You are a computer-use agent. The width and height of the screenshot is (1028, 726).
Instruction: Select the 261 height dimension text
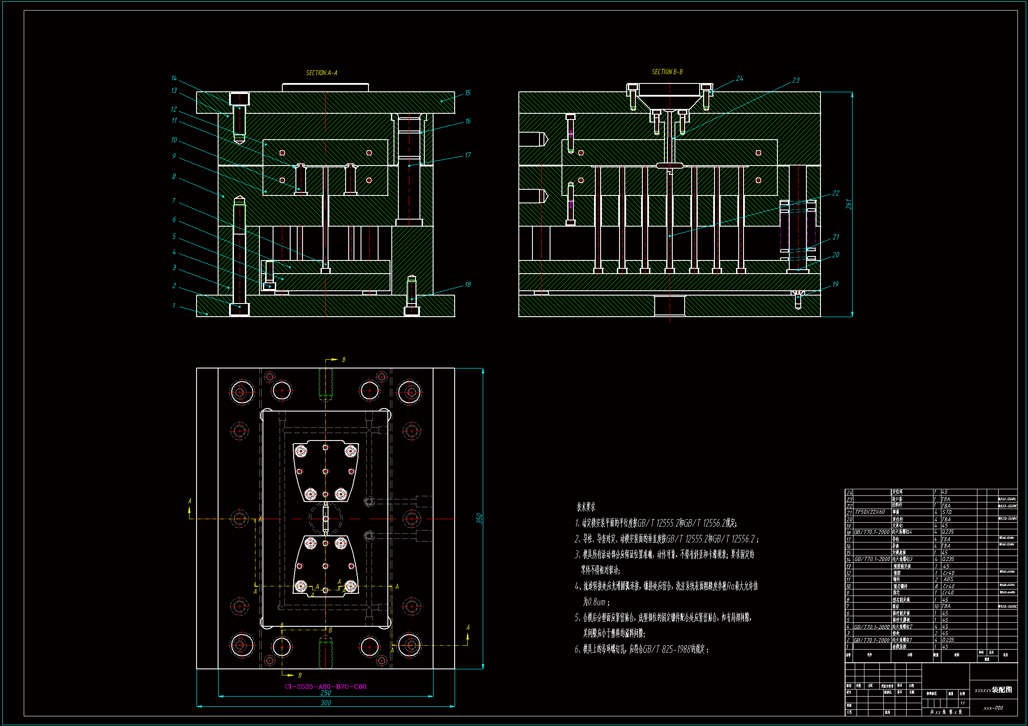pos(849,204)
